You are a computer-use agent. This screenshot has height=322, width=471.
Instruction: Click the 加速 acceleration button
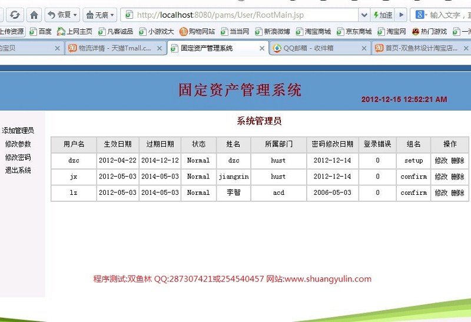click(383, 15)
